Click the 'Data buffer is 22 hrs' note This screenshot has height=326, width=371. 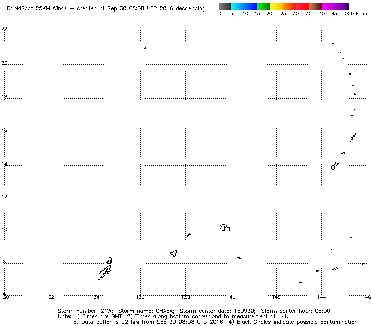click(148, 322)
